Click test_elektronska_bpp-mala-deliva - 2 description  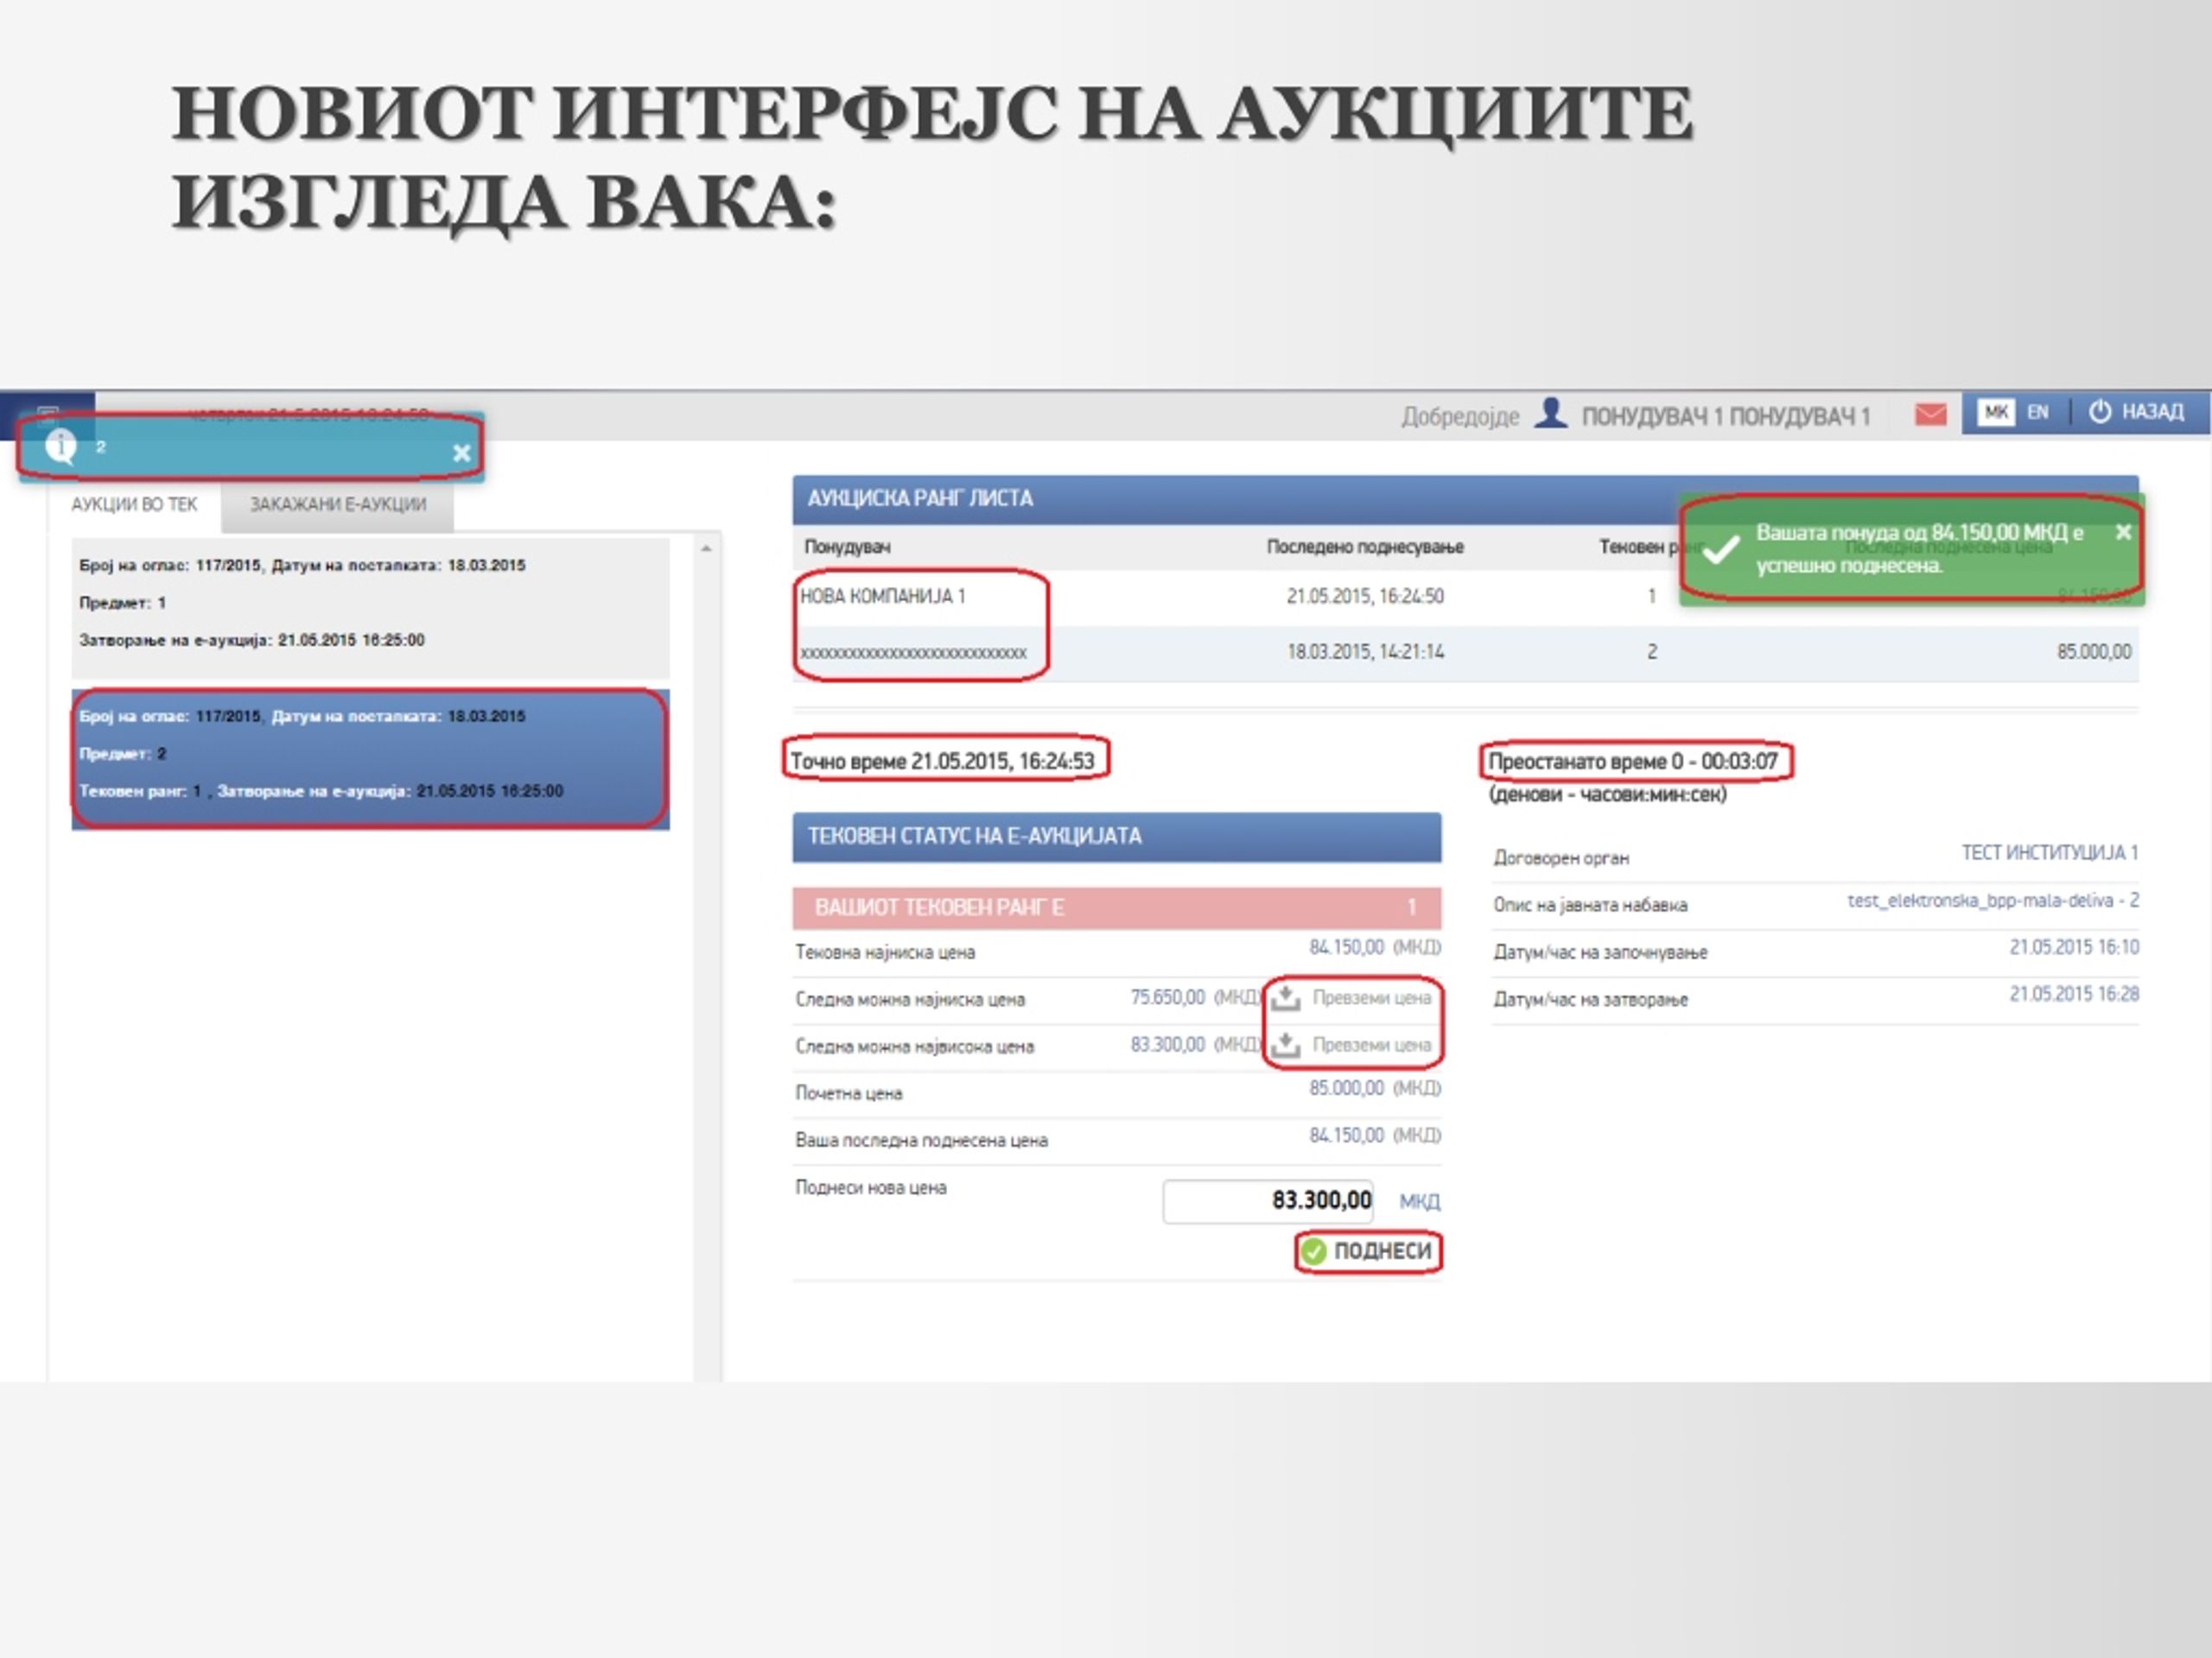tap(1993, 901)
